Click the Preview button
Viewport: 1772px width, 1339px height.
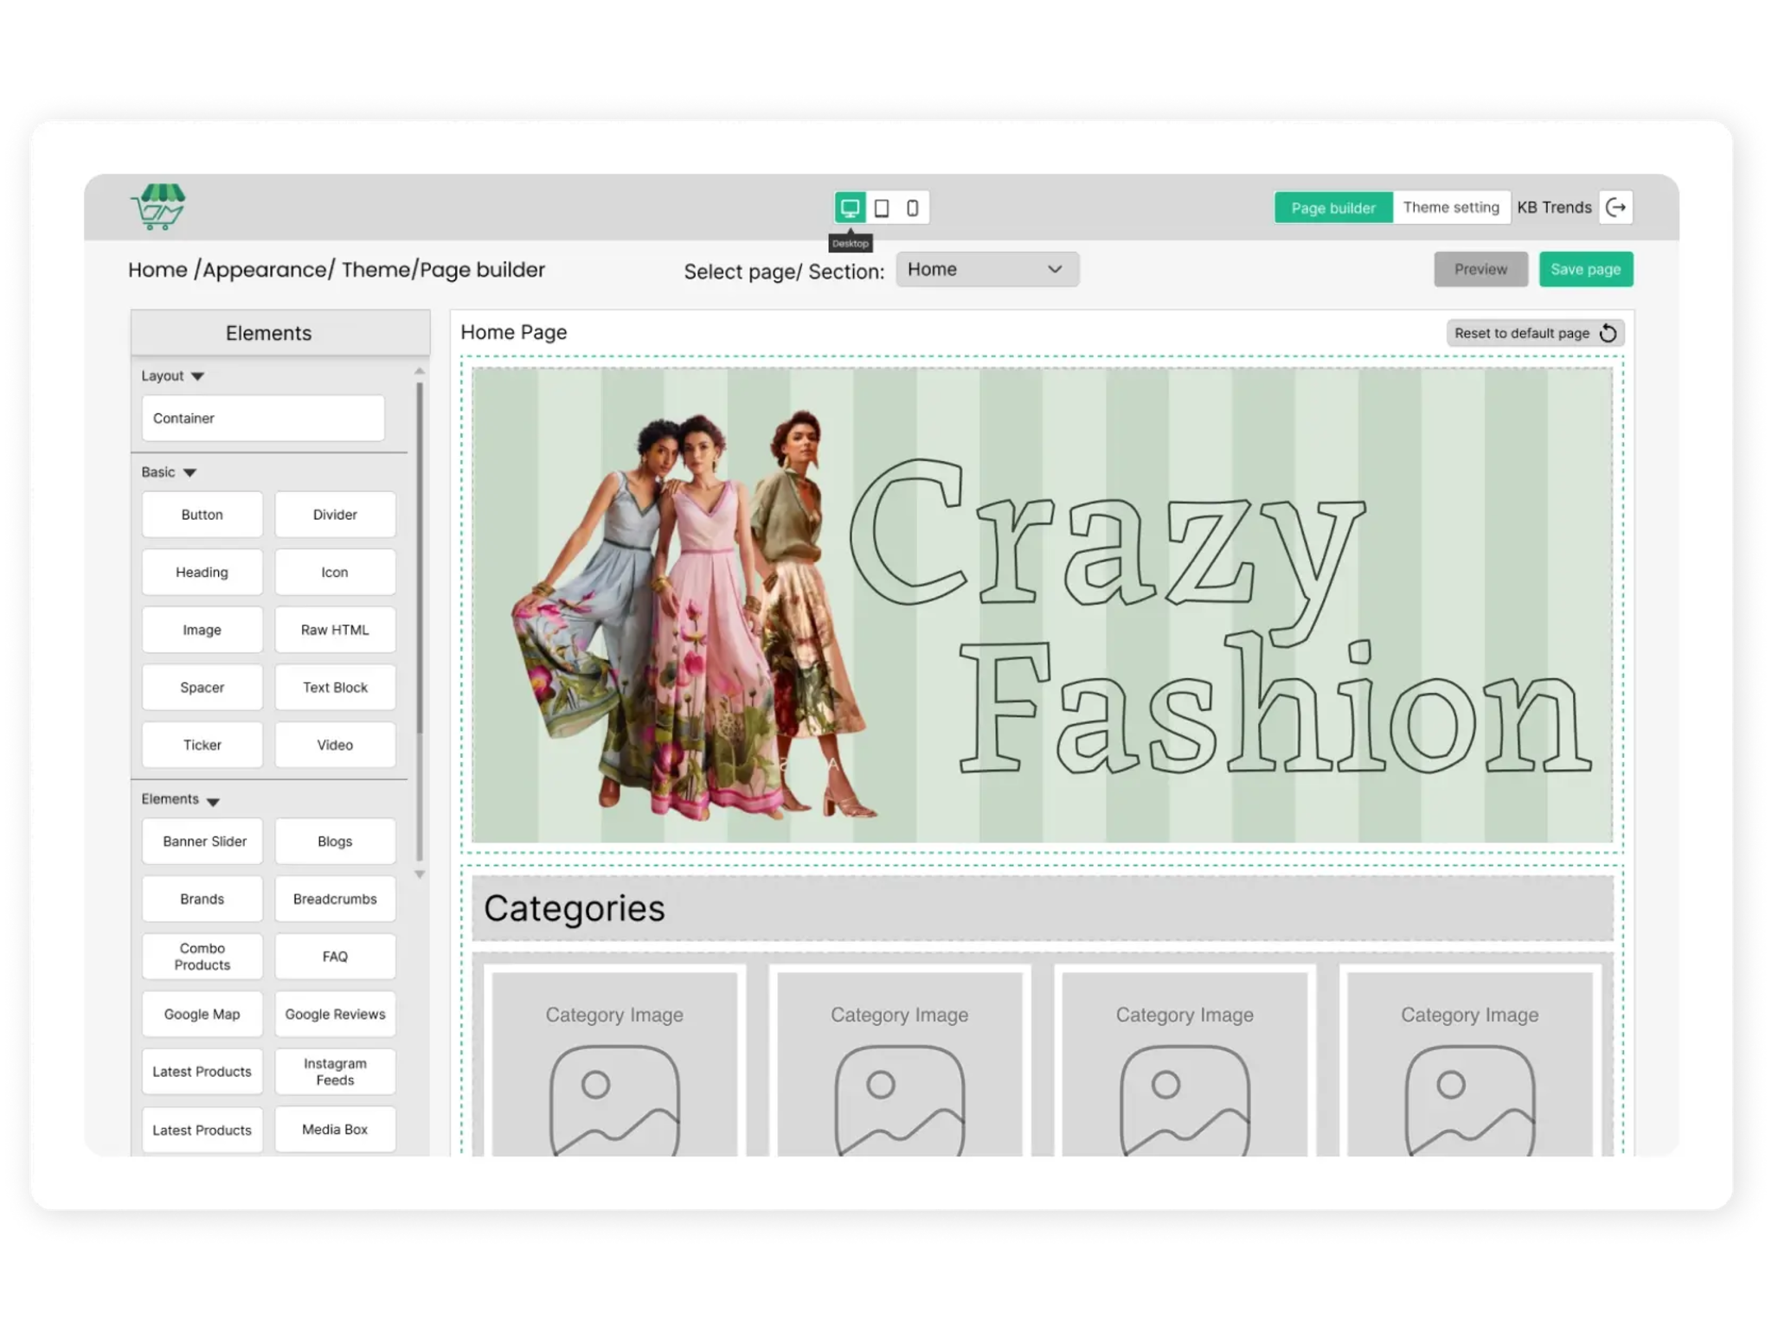point(1480,269)
